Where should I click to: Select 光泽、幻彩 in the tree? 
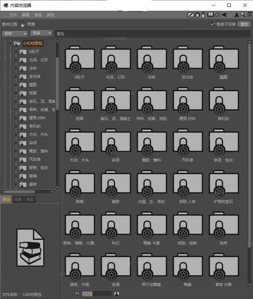pos(38,60)
